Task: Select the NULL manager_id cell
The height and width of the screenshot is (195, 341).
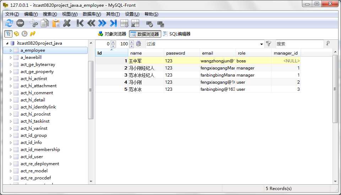Action: (x=286, y=61)
